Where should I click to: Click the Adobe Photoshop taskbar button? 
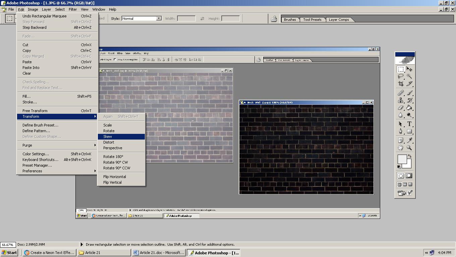214,253
